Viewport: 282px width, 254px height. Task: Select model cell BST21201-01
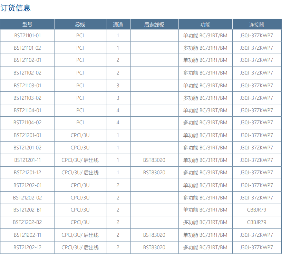pos(27,135)
